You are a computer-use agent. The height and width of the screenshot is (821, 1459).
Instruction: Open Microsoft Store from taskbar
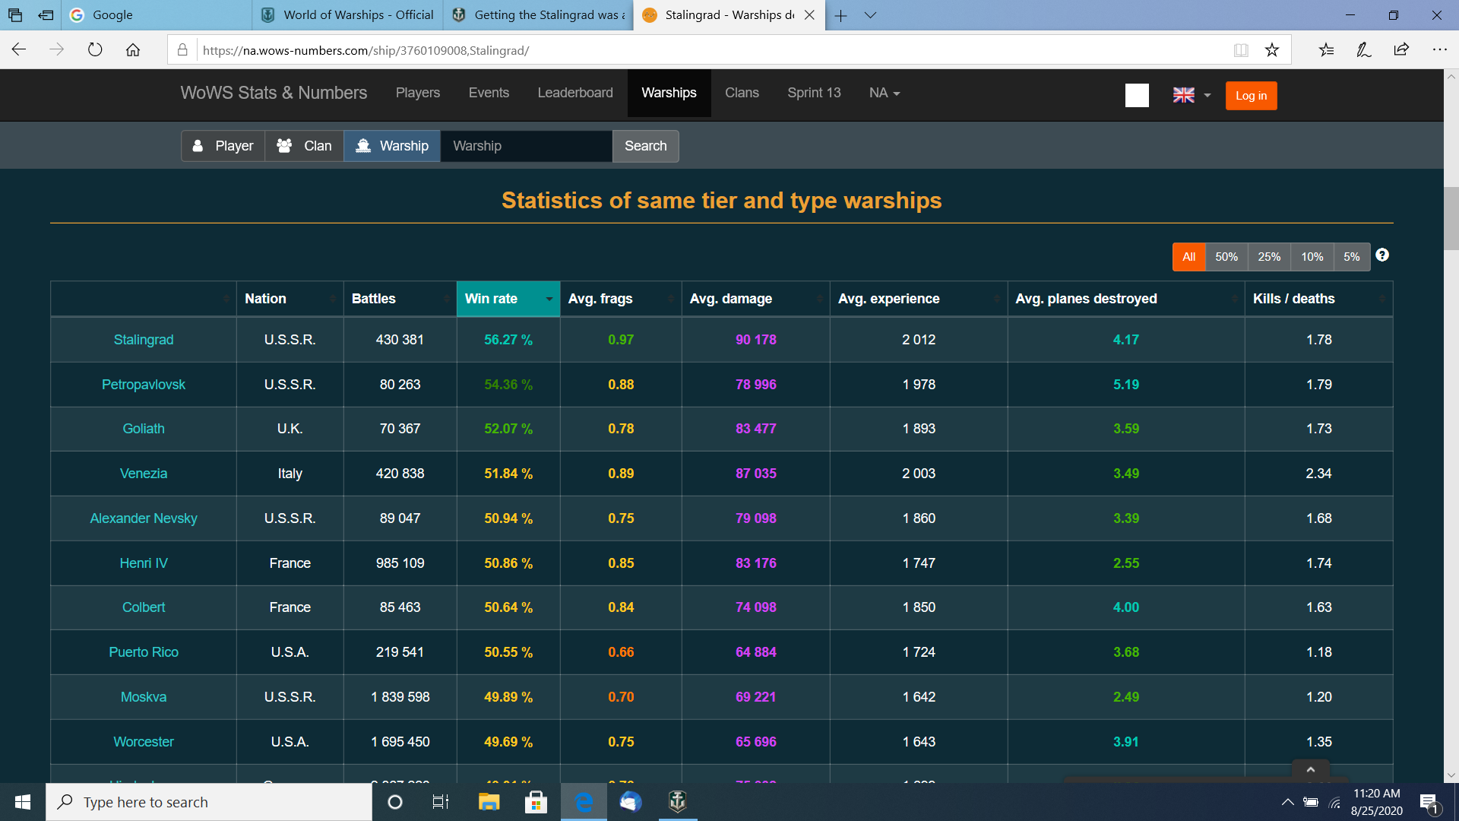536,801
